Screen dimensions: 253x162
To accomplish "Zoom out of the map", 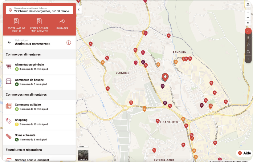I will point(248,18).
